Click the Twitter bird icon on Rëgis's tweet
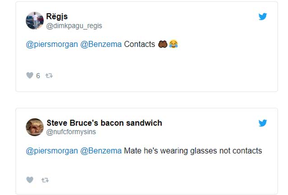This screenshot has width=288, height=195. coord(263,17)
